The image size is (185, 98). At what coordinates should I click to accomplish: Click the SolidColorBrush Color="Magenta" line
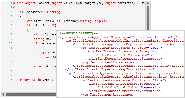[x=129, y=88]
